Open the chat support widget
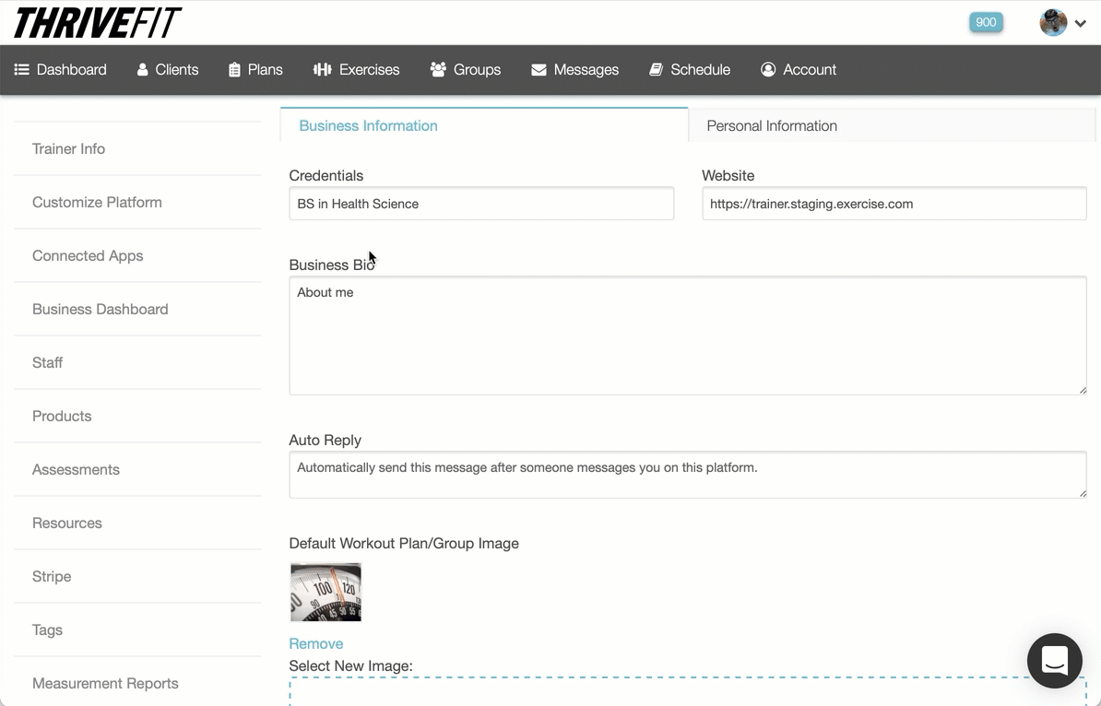 1054,660
